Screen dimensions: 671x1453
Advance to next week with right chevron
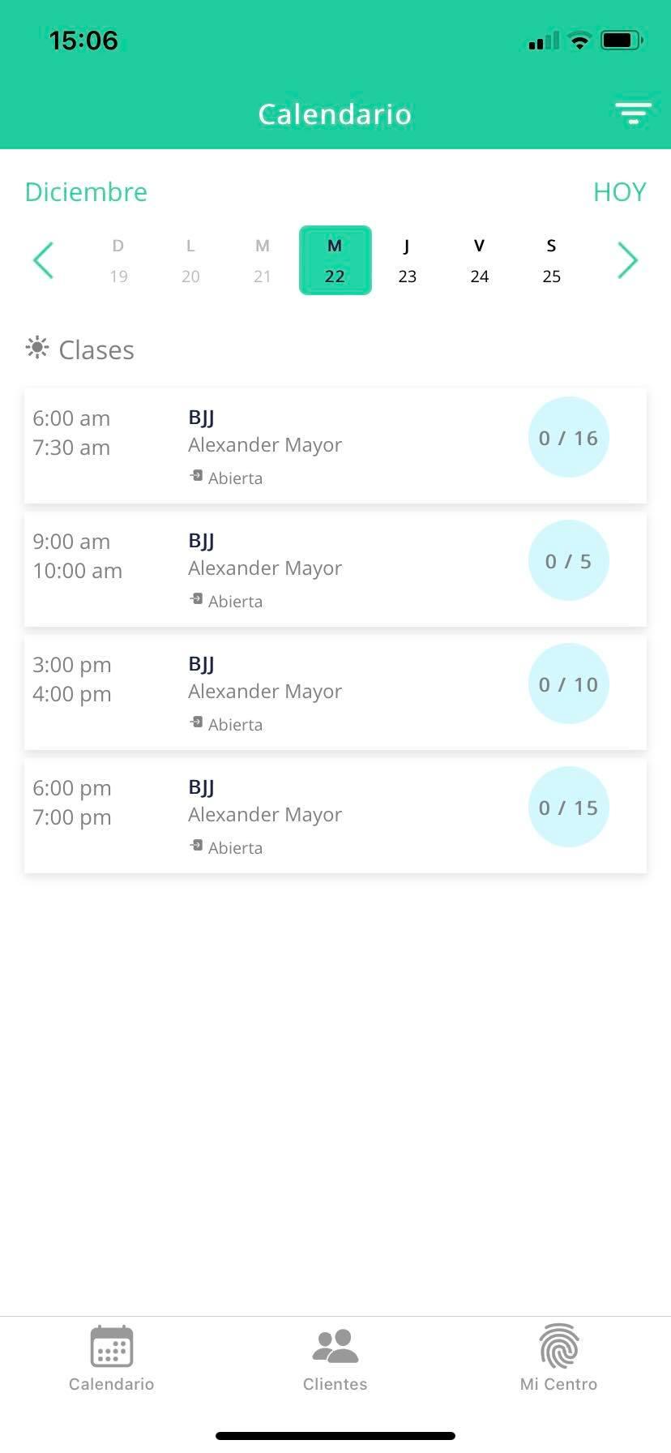coord(627,260)
